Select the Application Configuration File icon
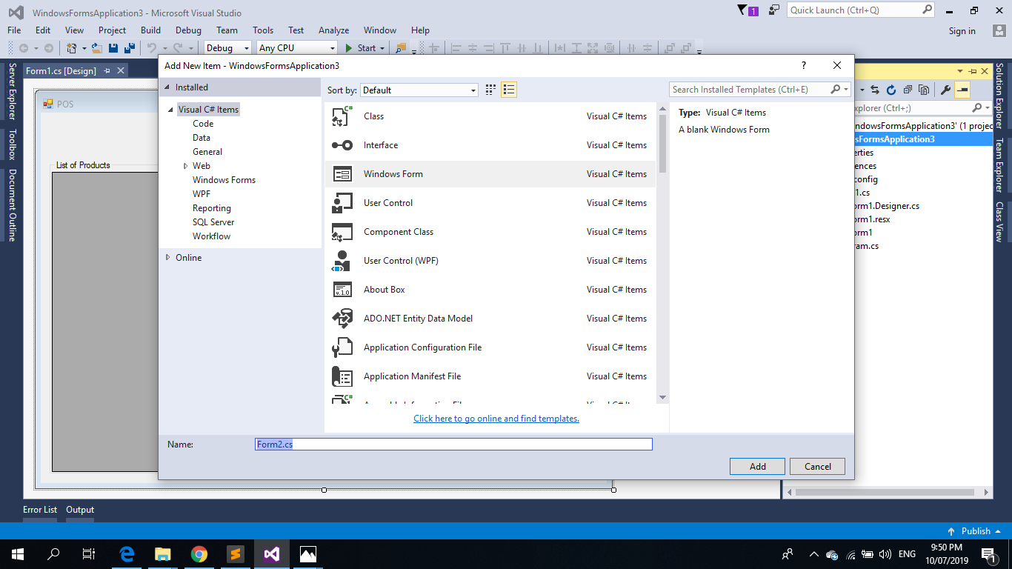The height and width of the screenshot is (569, 1012). (x=342, y=347)
